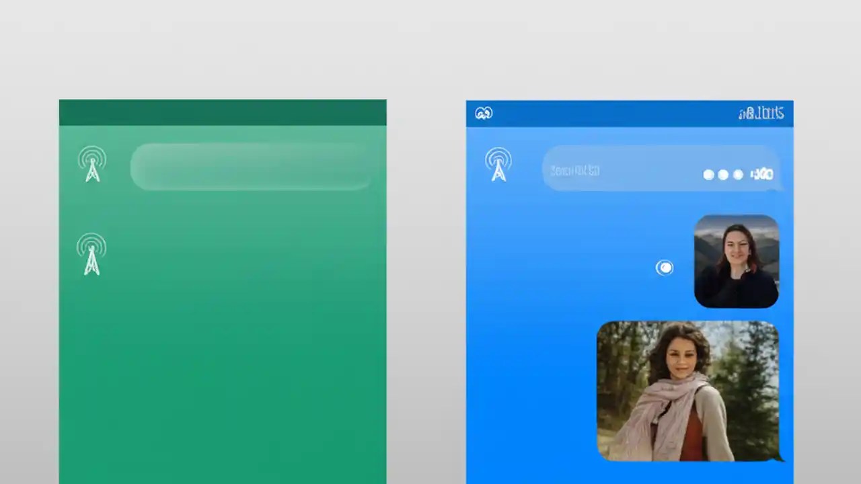861x484 pixels.
Task: Enable the round selector next to the message thumbnail
Action: (x=665, y=268)
